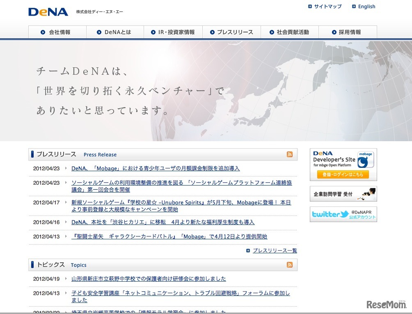The image size is (412, 314).
Task: Select 社会貢献活動 in the navigation bar
Action: (289, 32)
